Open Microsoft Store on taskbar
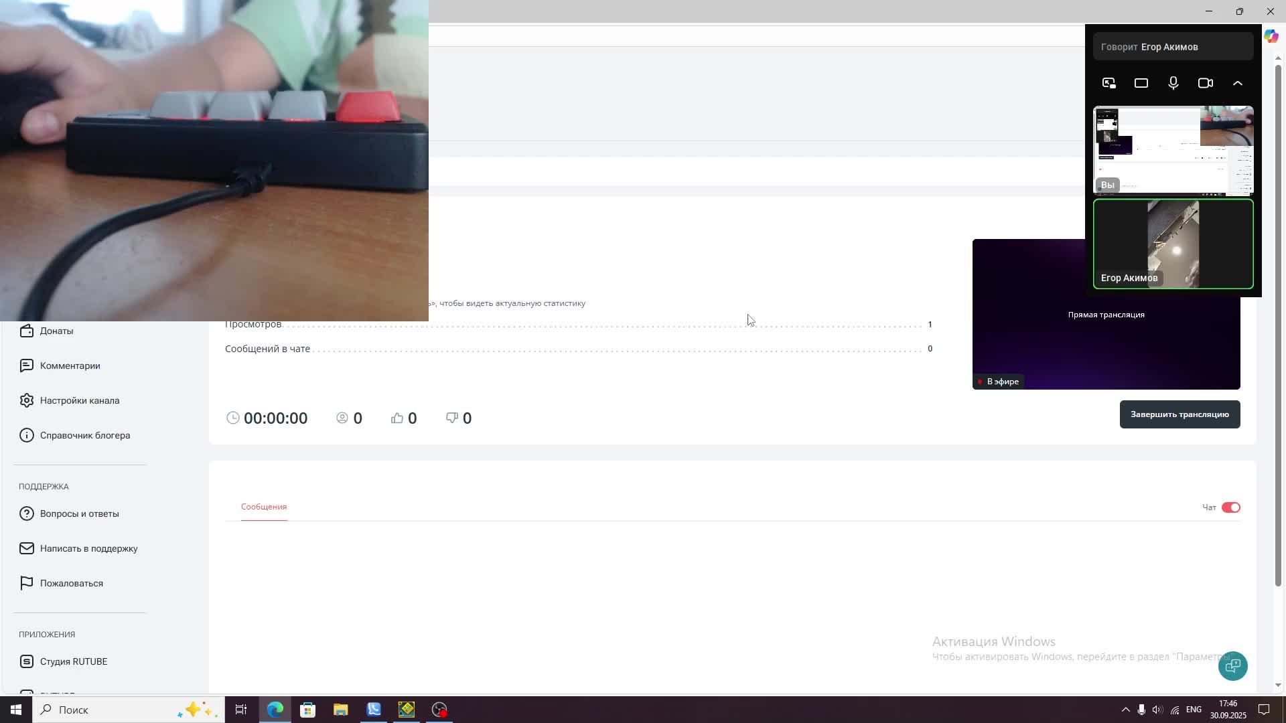The height and width of the screenshot is (723, 1286). click(x=308, y=710)
